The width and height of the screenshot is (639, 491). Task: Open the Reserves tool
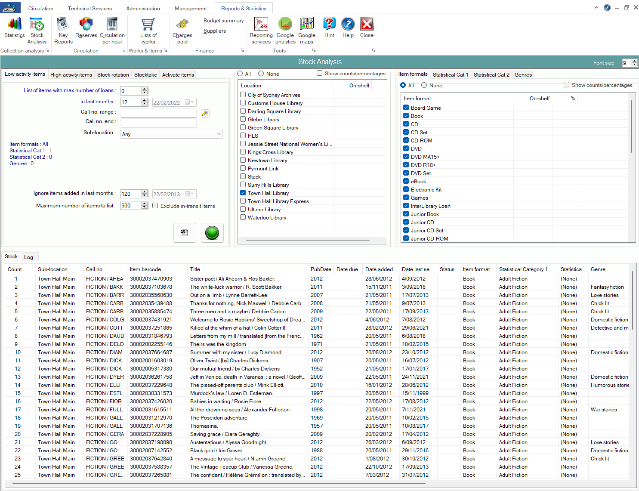[x=86, y=29]
